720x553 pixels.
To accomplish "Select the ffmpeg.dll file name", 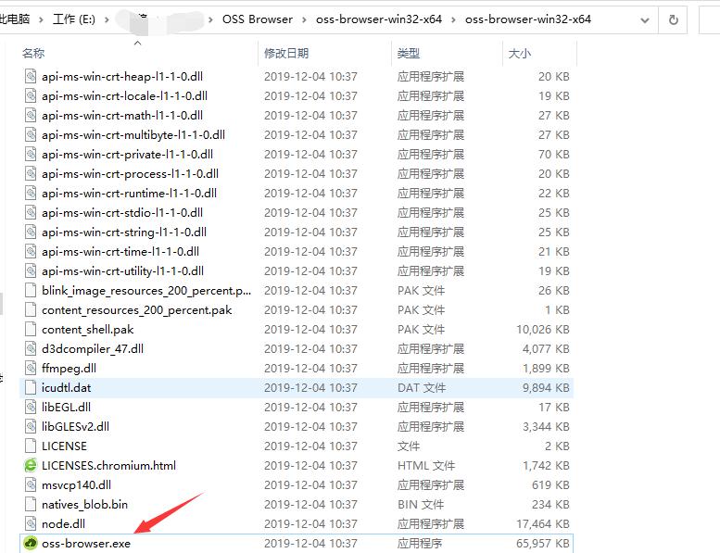I will pyautogui.click(x=69, y=368).
